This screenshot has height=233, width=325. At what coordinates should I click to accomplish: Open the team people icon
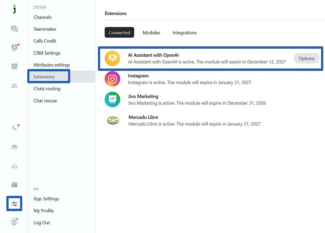click(x=14, y=86)
